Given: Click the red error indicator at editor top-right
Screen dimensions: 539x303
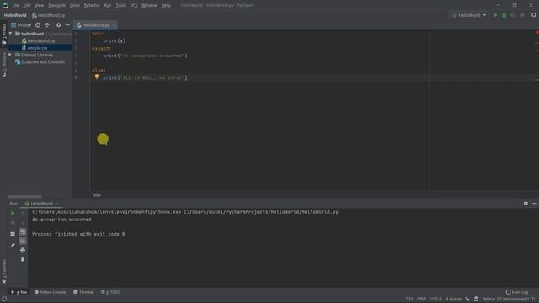Looking at the screenshot, I should point(536,32).
